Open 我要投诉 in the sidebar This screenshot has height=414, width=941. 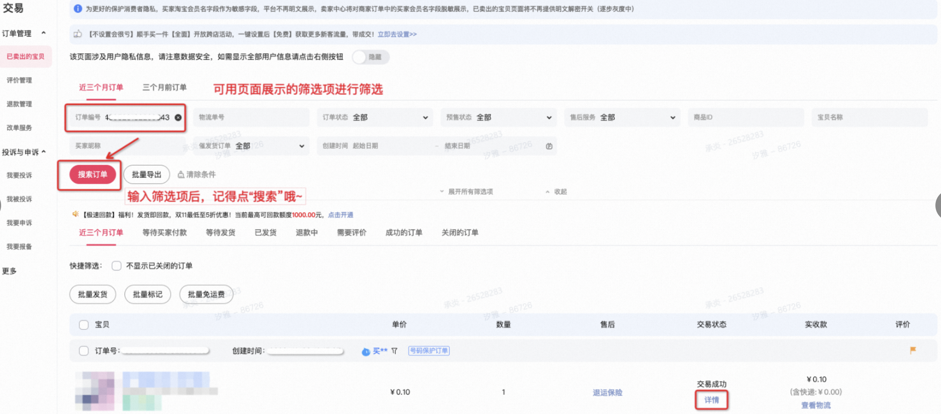point(19,175)
